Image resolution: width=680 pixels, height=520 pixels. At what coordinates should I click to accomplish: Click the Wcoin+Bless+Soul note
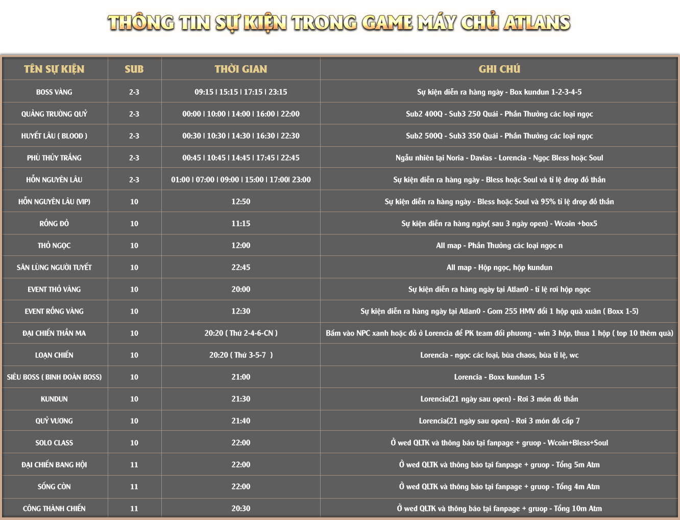click(x=499, y=443)
